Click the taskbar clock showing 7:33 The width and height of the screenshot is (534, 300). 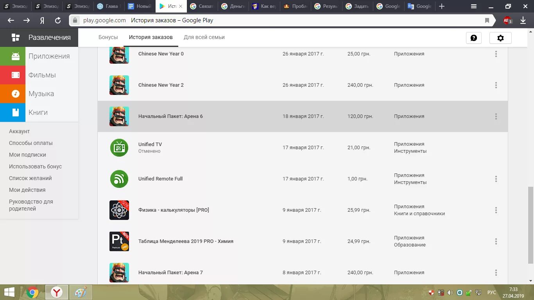513,293
